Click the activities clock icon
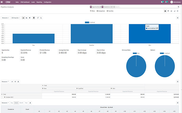This screenshot has height=113, width=182. pos(166,2)
